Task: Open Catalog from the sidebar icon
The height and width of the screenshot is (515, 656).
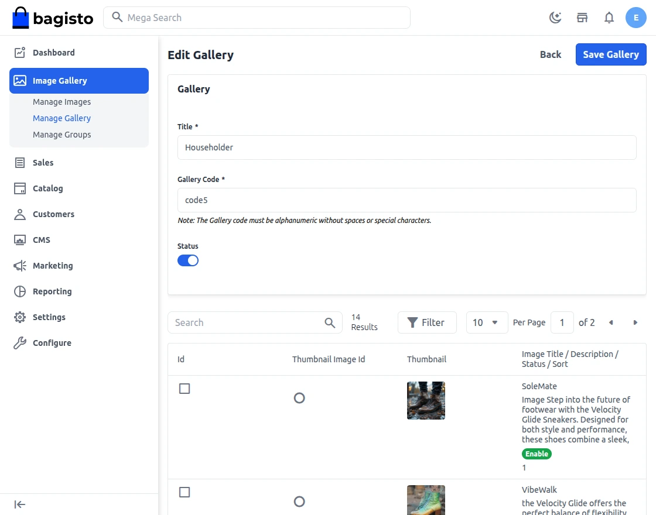Action: tap(18, 188)
